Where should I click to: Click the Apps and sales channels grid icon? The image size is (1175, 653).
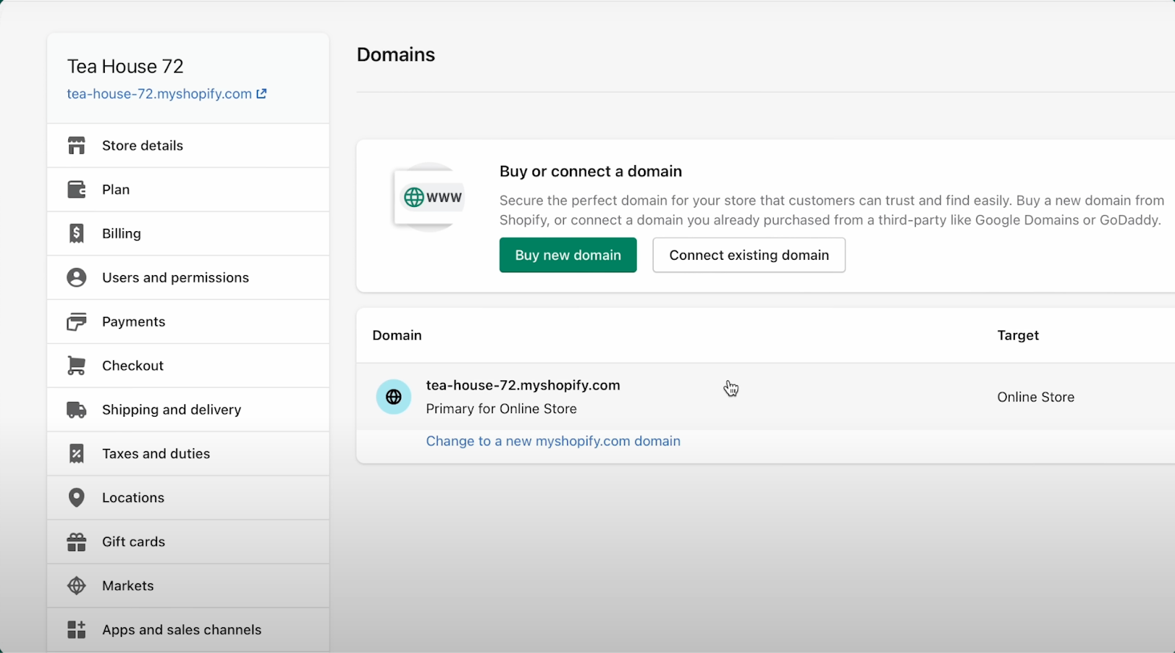click(x=76, y=630)
